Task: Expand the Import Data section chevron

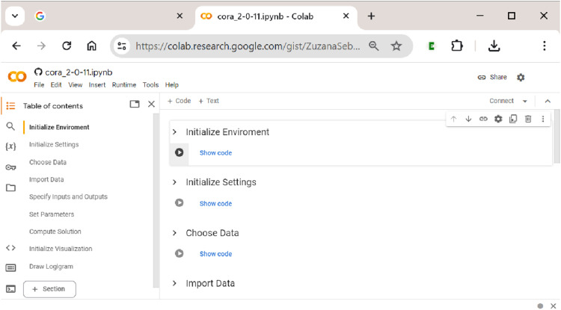Action: (x=174, y=283)
